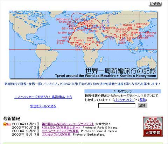The image size is (168, 144).
Task: Open the 第2回みんなのホームページコンテスト link
Action: [x=68, y=124]
